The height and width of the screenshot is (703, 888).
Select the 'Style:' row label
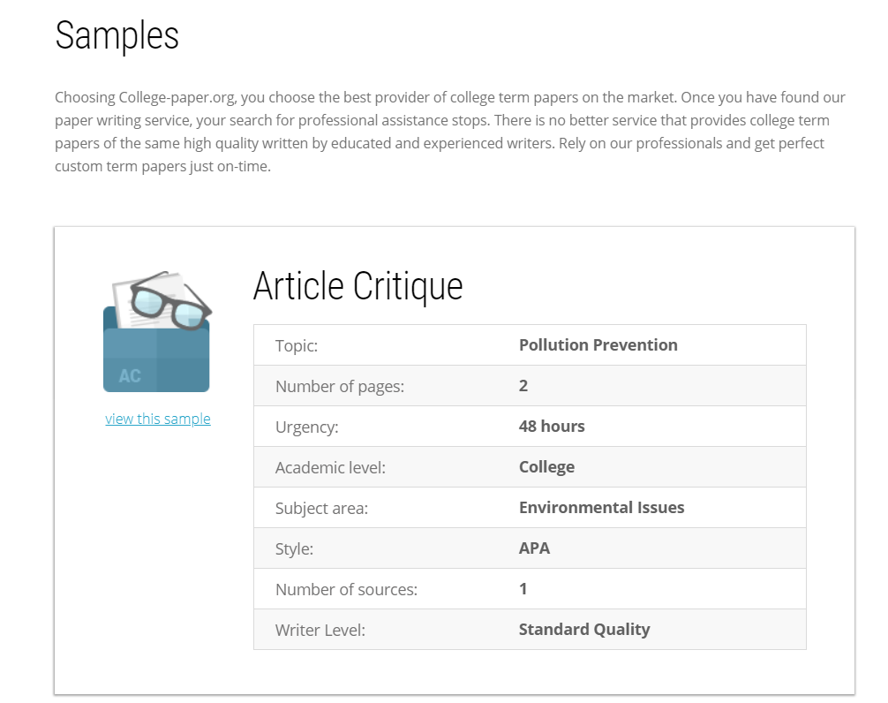pos(294,549)
